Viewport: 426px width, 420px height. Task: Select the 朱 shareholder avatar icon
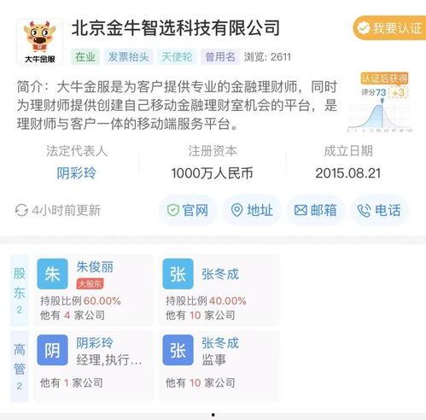(53, 274)
